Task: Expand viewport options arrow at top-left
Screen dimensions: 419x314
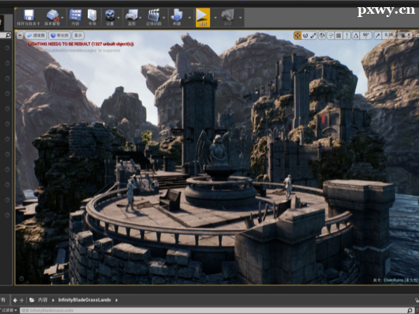Action: [x=20, y=35]
